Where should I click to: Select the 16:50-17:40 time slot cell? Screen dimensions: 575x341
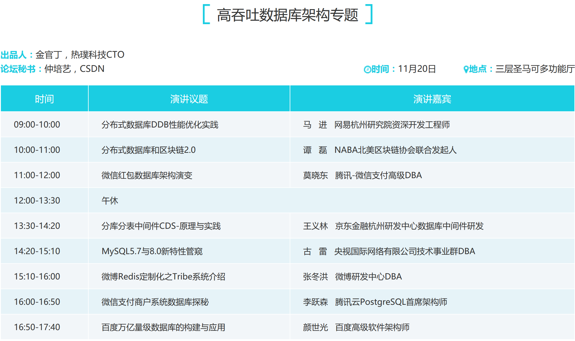coord(37,327)
